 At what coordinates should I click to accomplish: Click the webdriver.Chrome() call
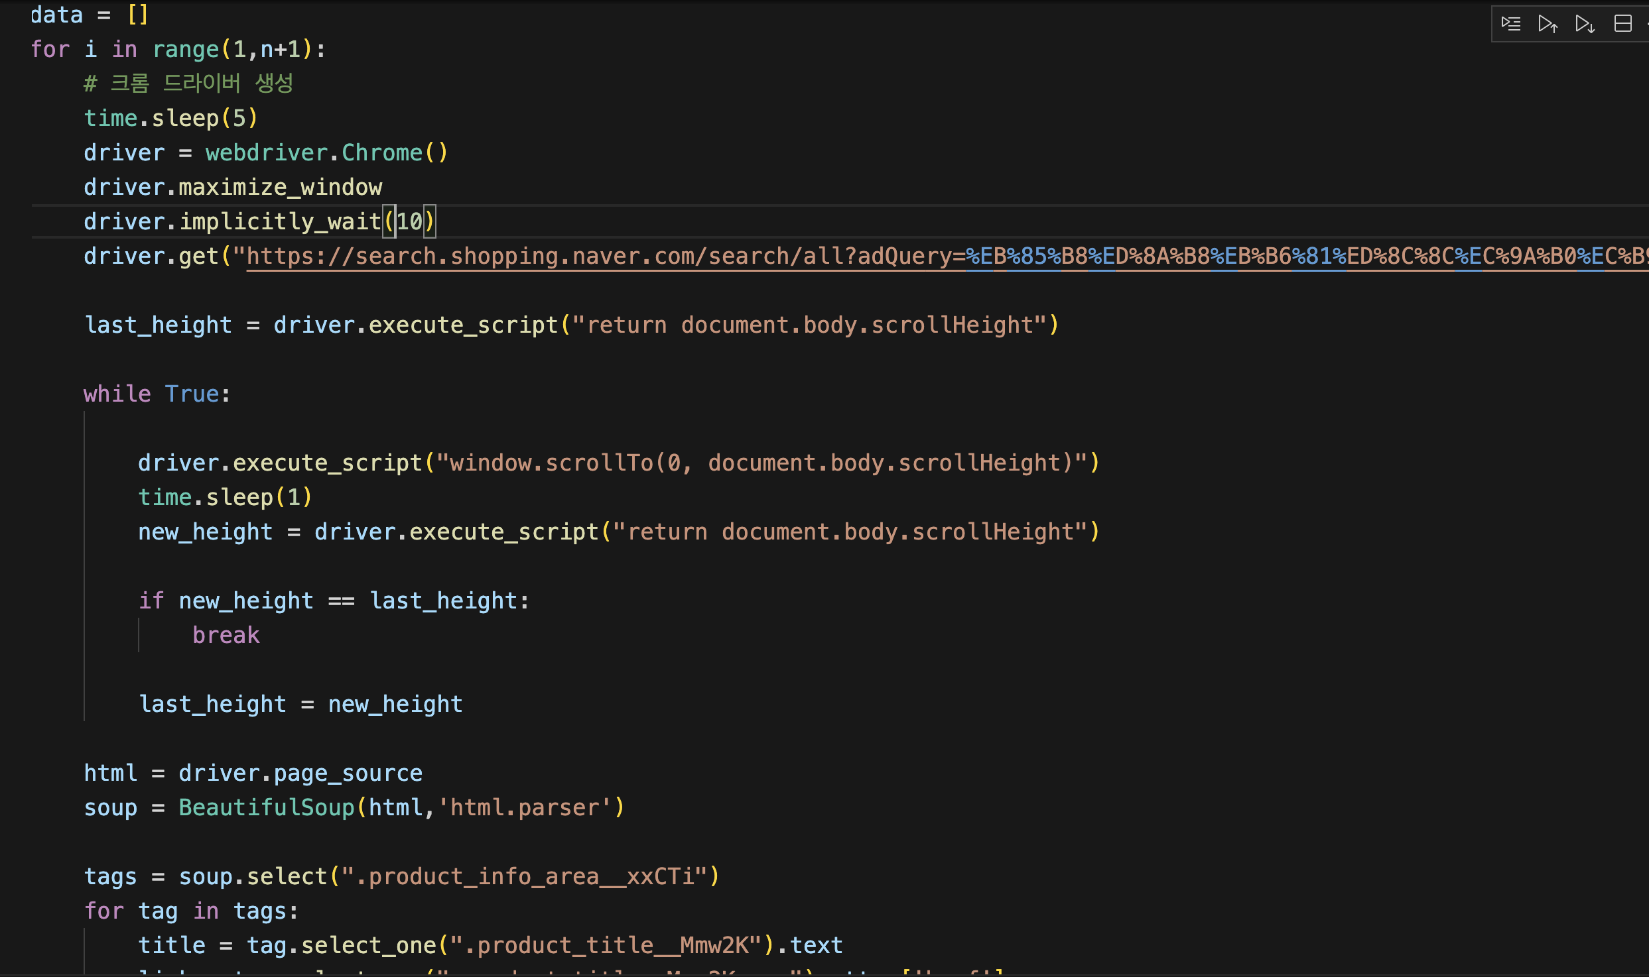point(326,153)
